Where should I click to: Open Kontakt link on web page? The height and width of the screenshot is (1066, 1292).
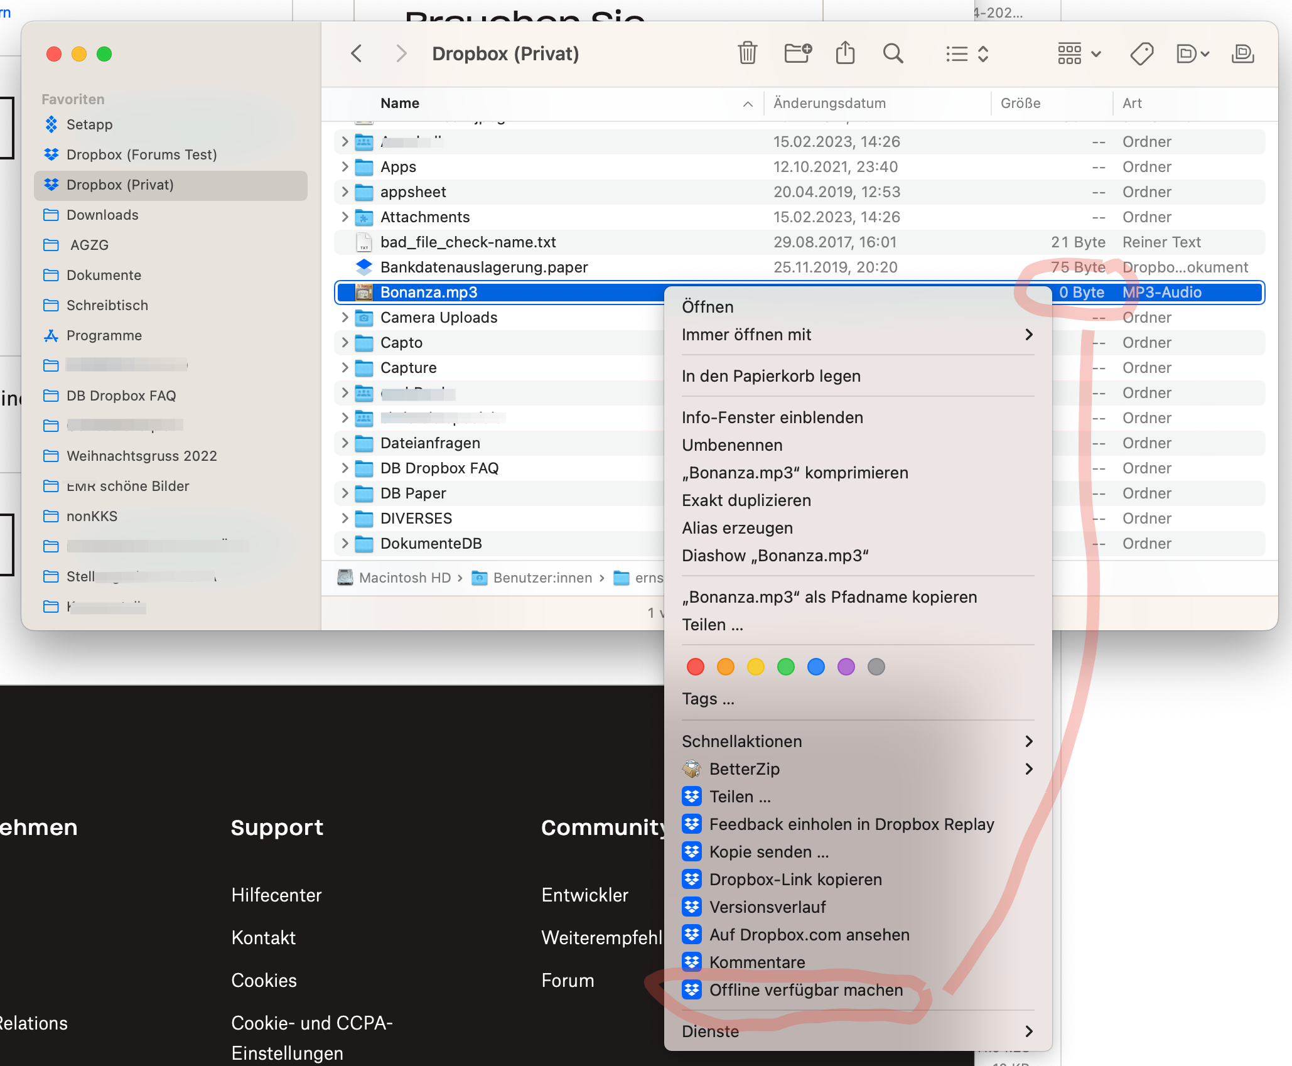263,938
